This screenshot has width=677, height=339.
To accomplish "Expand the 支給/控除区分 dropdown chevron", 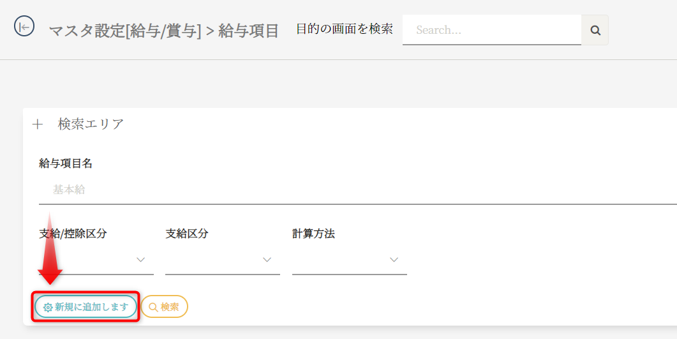I will pyautogui.click(x=141, y=260).
